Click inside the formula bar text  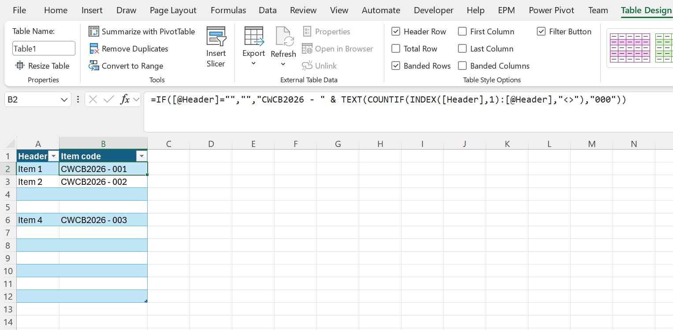(x=388, y=100)
